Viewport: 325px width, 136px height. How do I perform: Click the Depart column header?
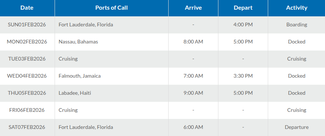(x=243, y=8)
